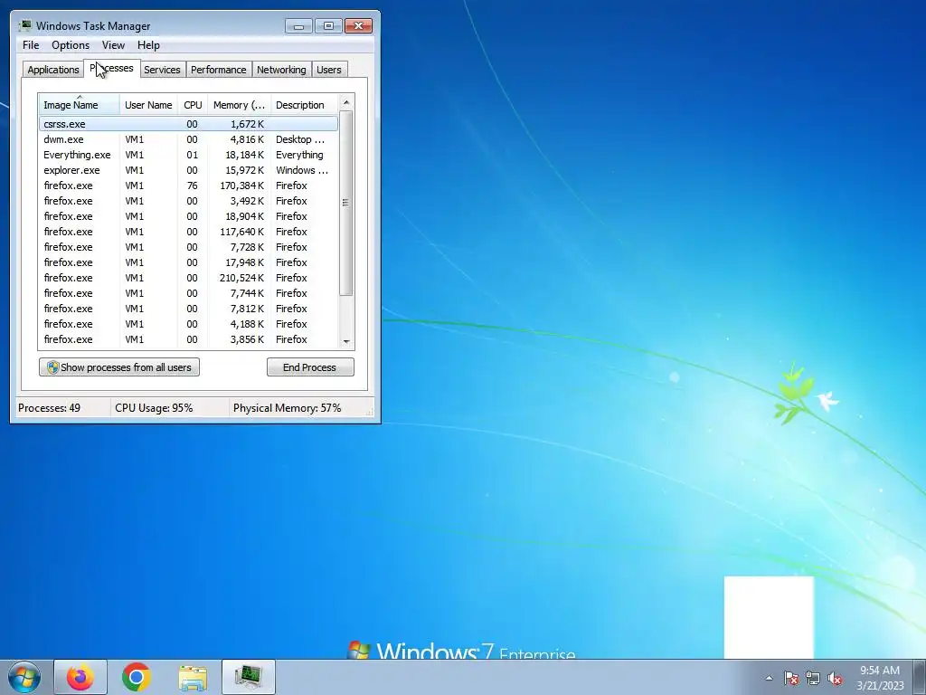The image size is (926, 695).
Task: Maximize the Task Manager window
Action: click(328, 26)
